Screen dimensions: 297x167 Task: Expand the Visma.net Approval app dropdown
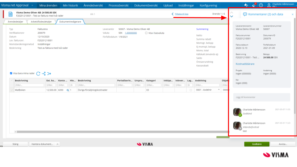point(32,6)
